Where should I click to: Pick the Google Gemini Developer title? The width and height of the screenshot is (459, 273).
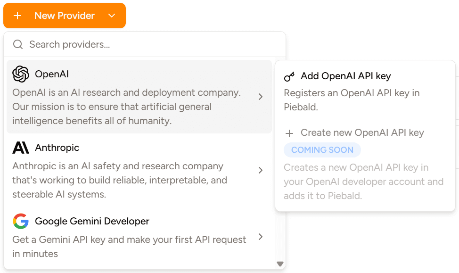(92, 221)
